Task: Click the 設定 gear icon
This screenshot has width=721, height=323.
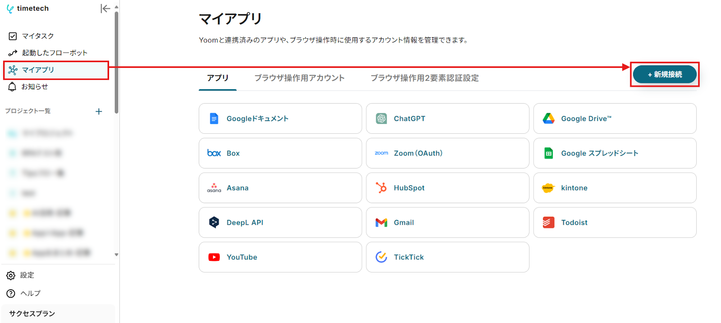Action: tap(11, 275)
